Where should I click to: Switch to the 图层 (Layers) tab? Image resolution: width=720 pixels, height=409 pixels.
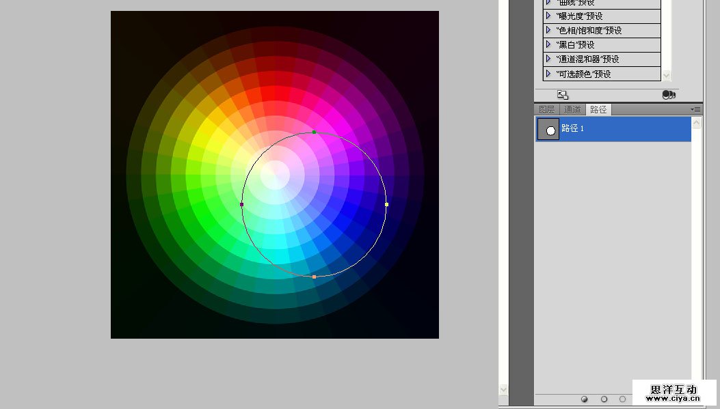coord(547,109)
